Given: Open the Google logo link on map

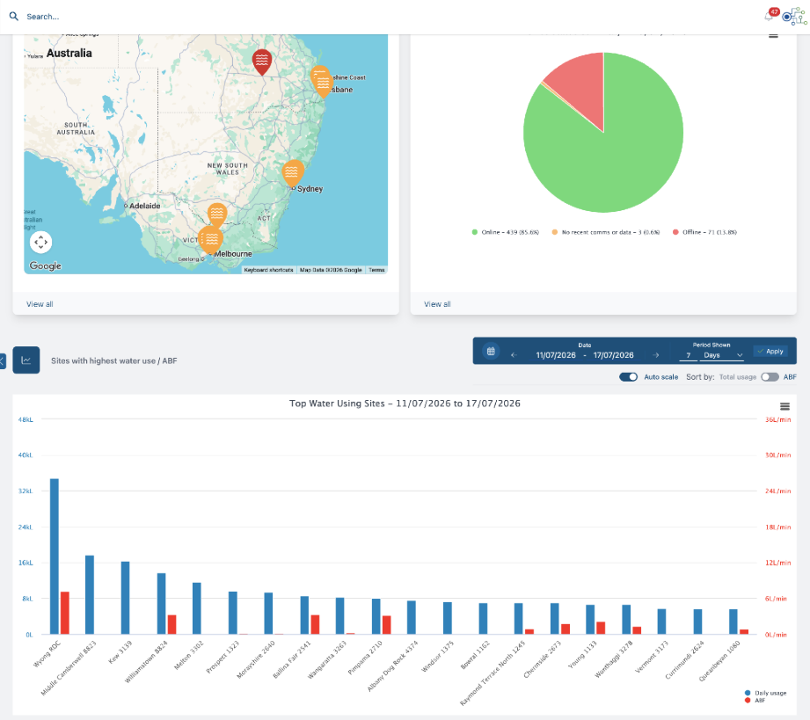Looking at the screenshot, I should tap(46, 265).
